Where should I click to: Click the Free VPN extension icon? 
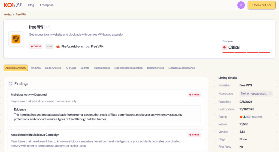16,39
